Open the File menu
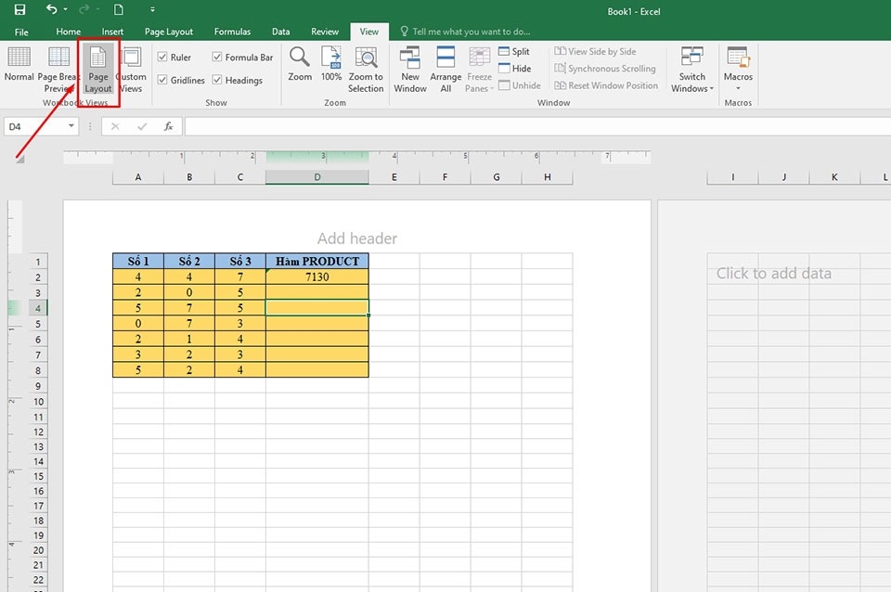Image resolution: width=891 pixels, height=592 pixels. coord(20,31)
